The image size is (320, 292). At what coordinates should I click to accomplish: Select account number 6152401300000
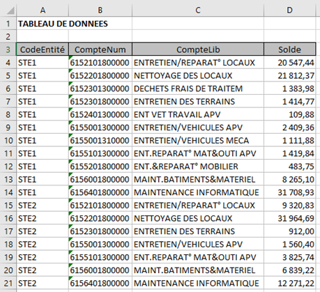tap(100, 114)
